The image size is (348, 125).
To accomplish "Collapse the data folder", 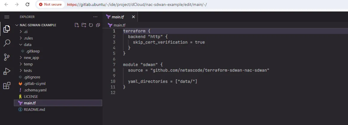I will (27, 45).
